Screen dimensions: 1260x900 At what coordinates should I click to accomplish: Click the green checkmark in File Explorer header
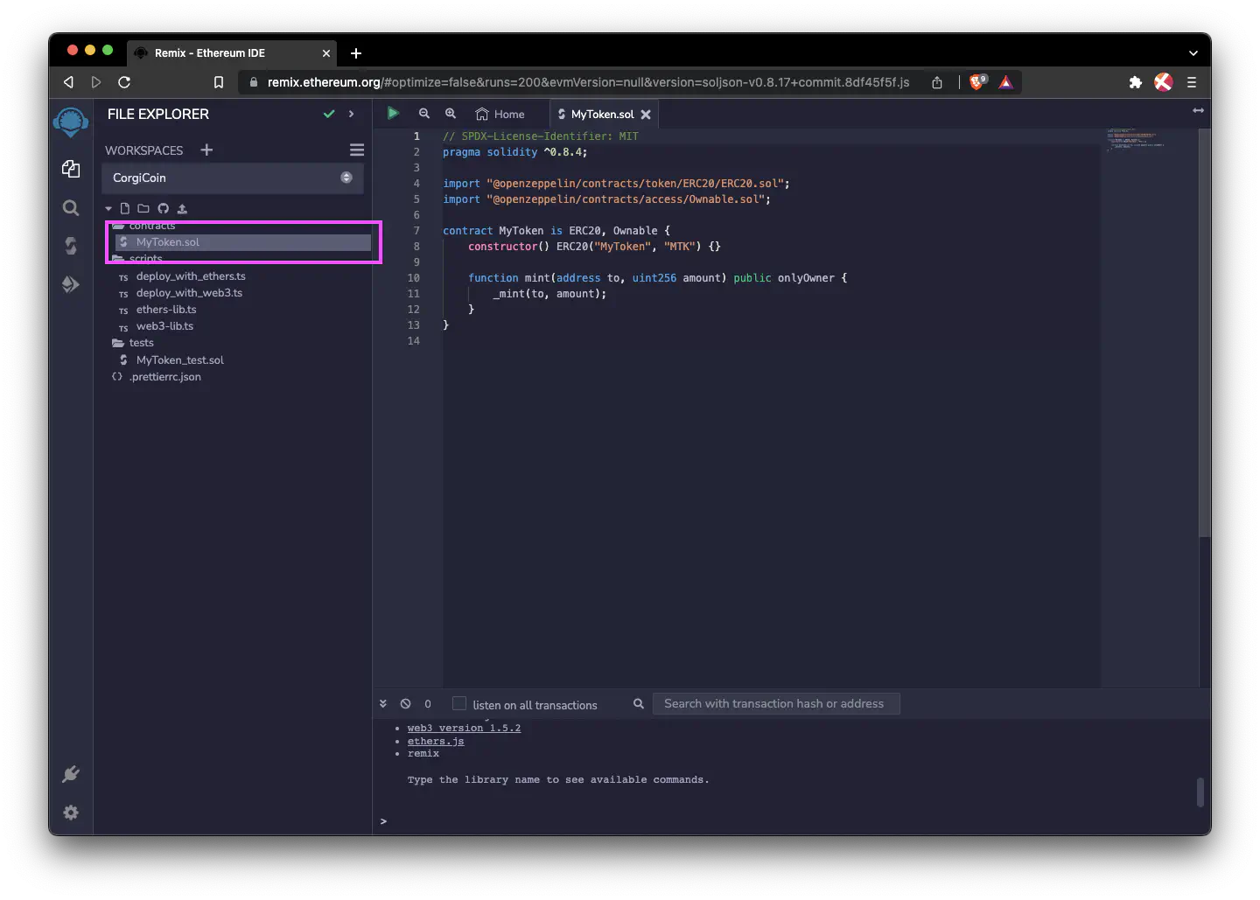coord(329,114)
